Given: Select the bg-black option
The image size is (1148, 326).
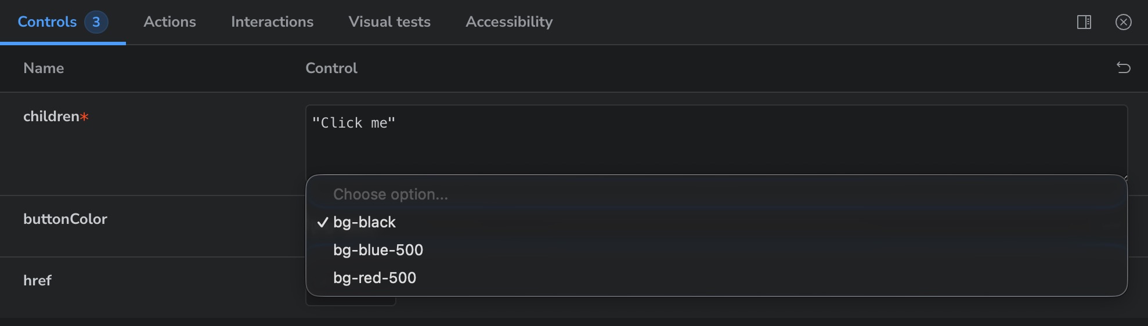Looking at the screenshot, I should click(364, 222).
